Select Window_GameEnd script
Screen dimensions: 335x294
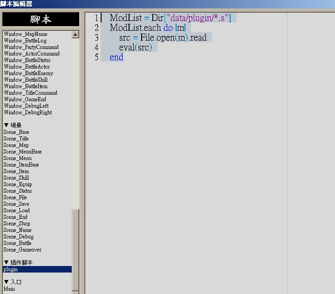25,99
